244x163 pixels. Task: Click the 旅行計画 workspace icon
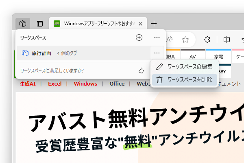tap(25, 53)
